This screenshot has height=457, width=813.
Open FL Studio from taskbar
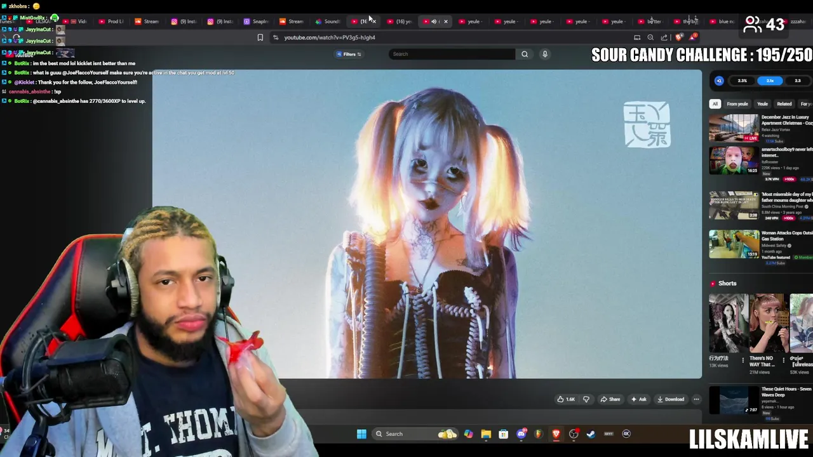[539, 434]
